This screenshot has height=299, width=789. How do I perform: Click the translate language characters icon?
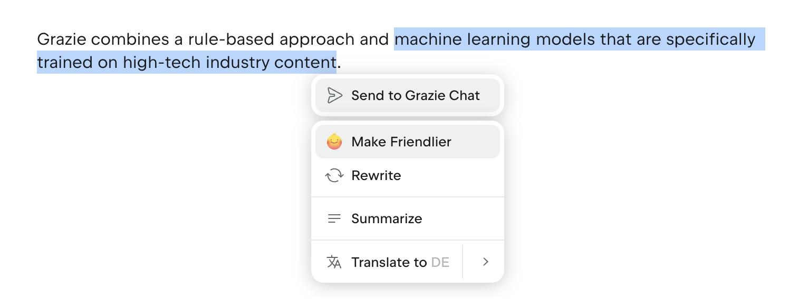(334, 262)
